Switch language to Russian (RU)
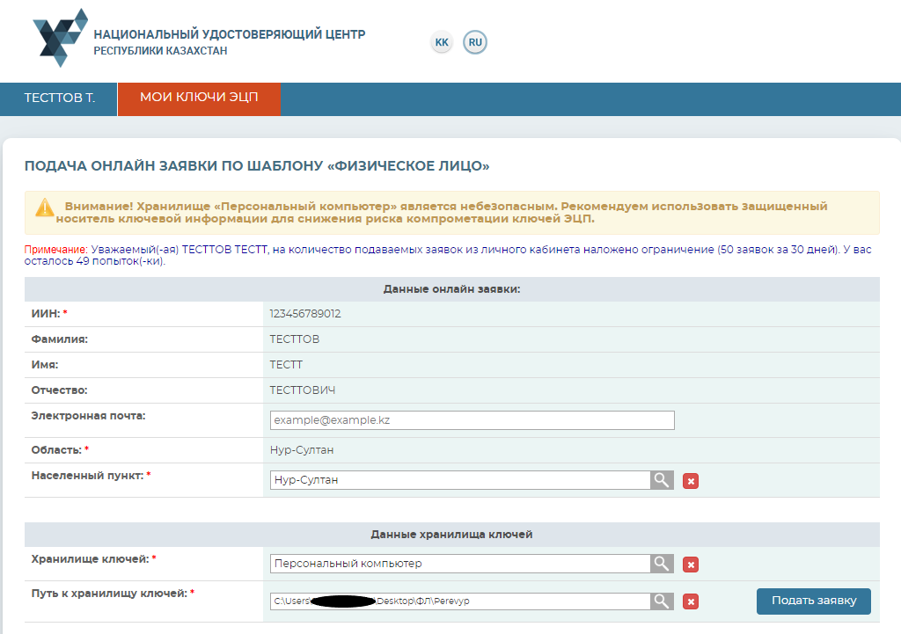 pos(475,42)
